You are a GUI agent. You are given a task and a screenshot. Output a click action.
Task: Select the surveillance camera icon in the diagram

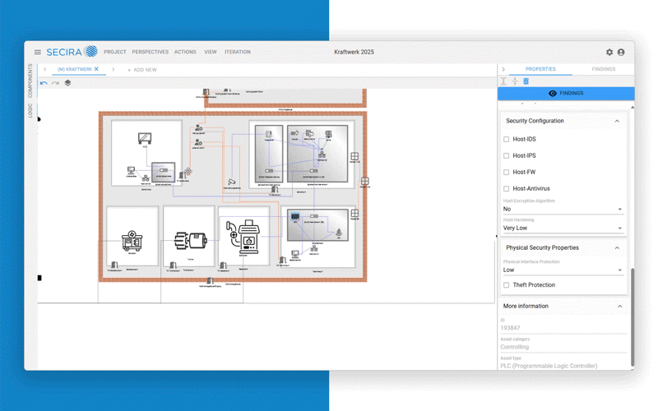coord(232,182)
